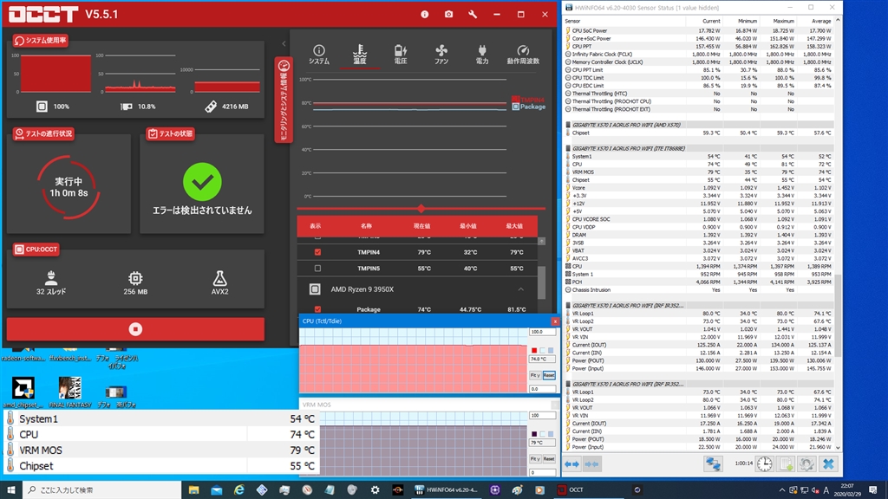Collapse the AMD Ryzen 9 3950X section
888x499 pixels.
tap(521, 288)
